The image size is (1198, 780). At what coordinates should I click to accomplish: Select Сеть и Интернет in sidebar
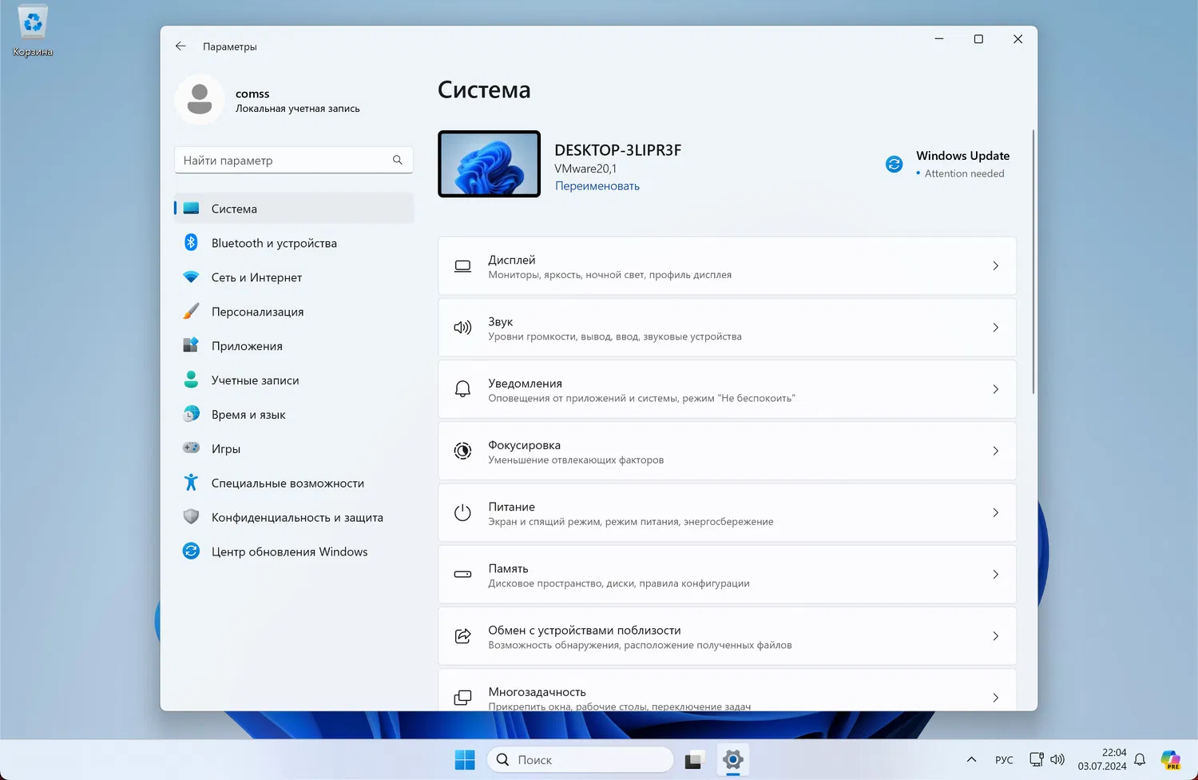click(256, 277)
